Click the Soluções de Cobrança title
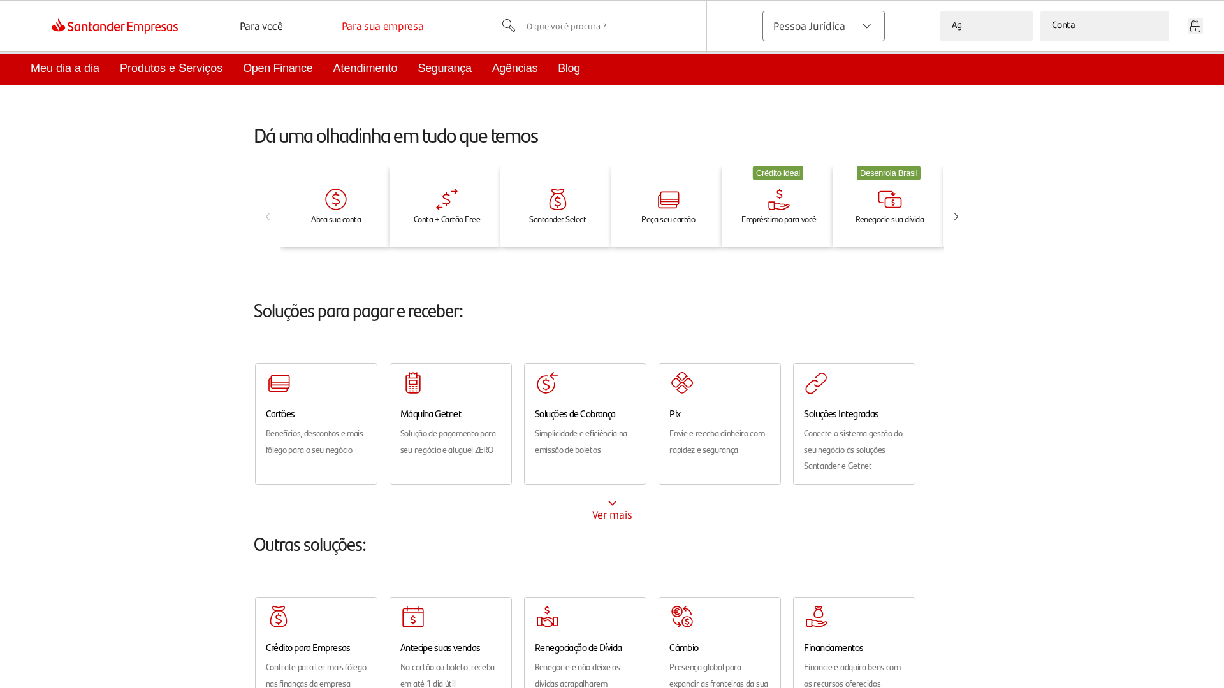The height and width of the screenshot is (688, 1224). click(x=575, y=414)
